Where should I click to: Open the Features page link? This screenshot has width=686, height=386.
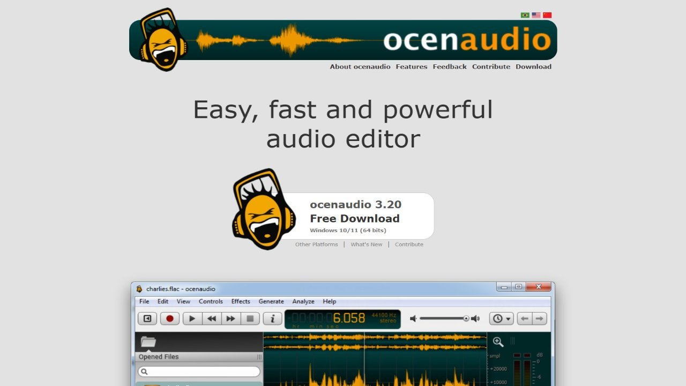click(412, 66)
